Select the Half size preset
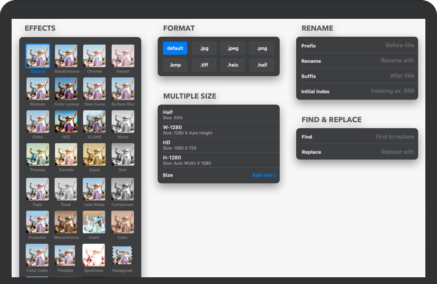 pyautogui.click(x=218, y=115)
